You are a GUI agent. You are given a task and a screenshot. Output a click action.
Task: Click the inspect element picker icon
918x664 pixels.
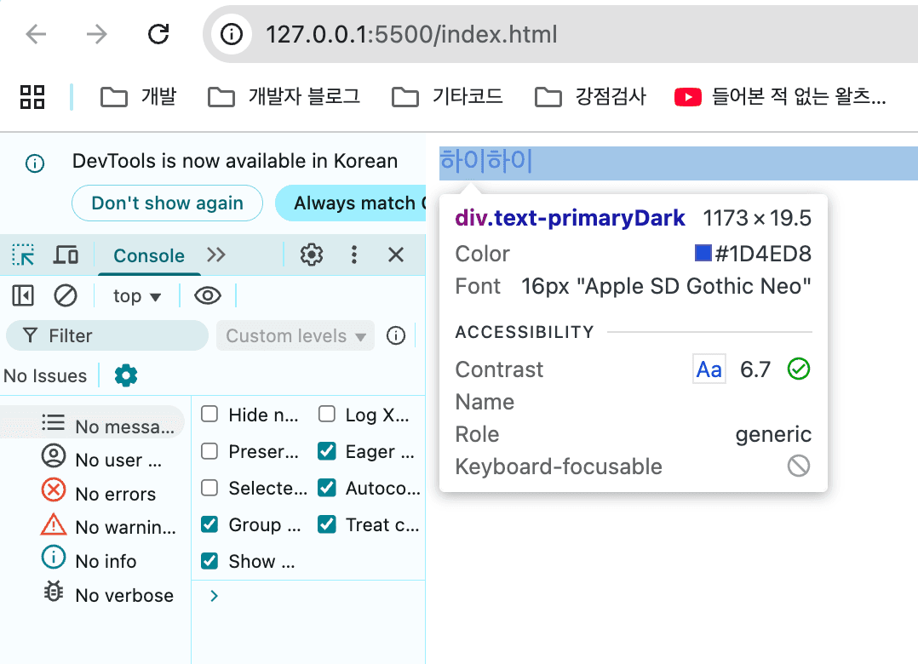[x=23, y=255]
